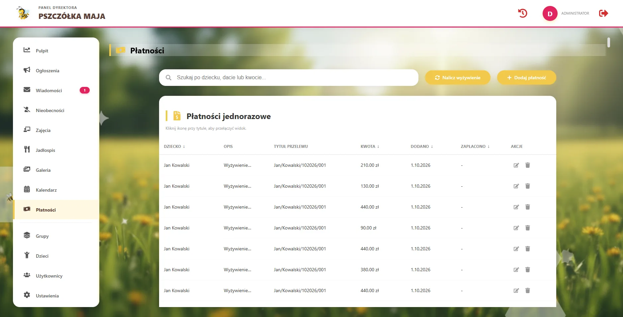Click the page scrollbar thumb
The image size is (623, 317).
click(x=608, y=42)
